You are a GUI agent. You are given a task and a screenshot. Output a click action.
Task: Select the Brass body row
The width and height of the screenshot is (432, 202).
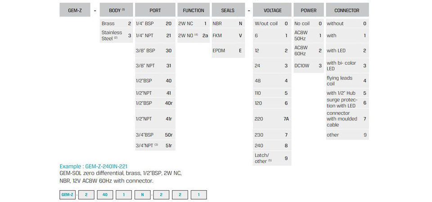pyautogui.click(x=117, y=23)
